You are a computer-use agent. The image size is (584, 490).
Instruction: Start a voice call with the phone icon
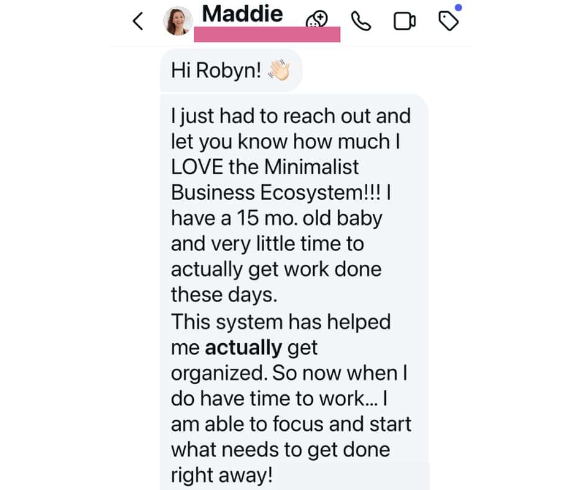click(361, 21)
